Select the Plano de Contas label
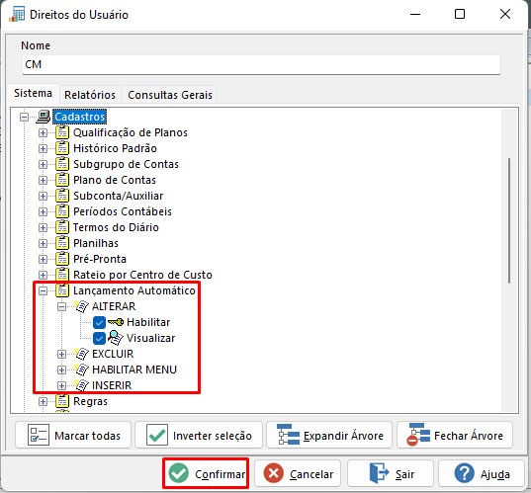This screenshot has height=493, width=531. (x=115, y=180)
